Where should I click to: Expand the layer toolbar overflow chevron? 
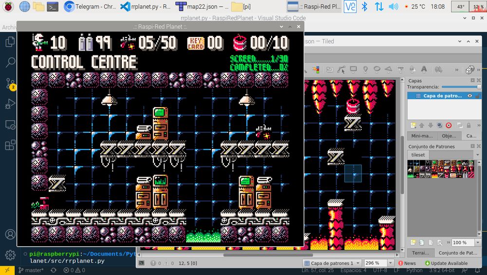tap(479, 126)
